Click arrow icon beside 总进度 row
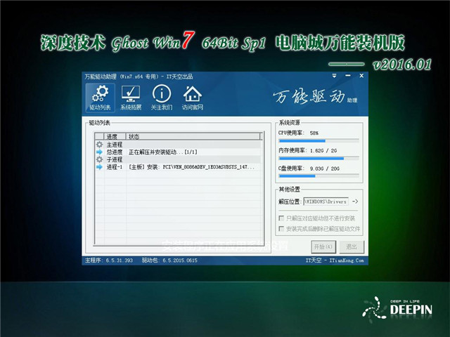Screen dimensions: 450x337 click(x=99, y=152)
